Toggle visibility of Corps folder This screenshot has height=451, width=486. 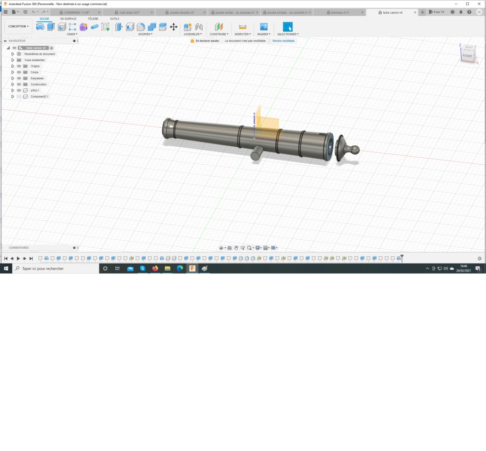pos(19,72)
